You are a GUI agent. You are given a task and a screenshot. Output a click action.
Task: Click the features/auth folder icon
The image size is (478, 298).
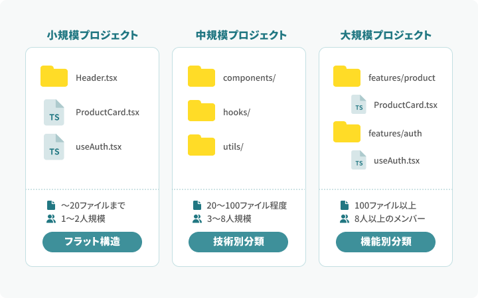click(x=347, y=132)
